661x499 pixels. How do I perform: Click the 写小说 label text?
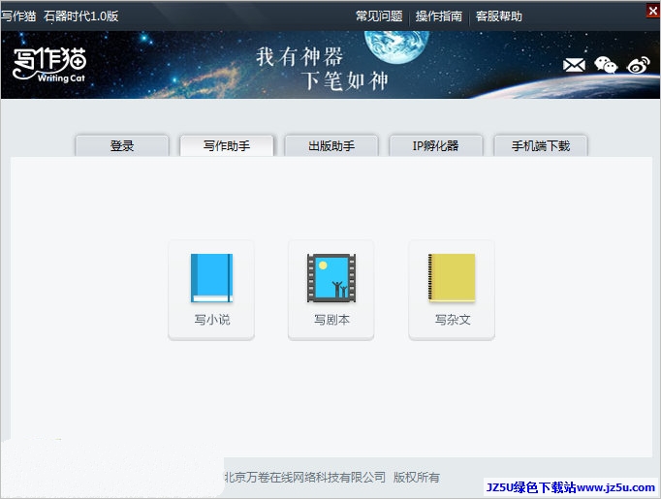[x=212, y=320]
